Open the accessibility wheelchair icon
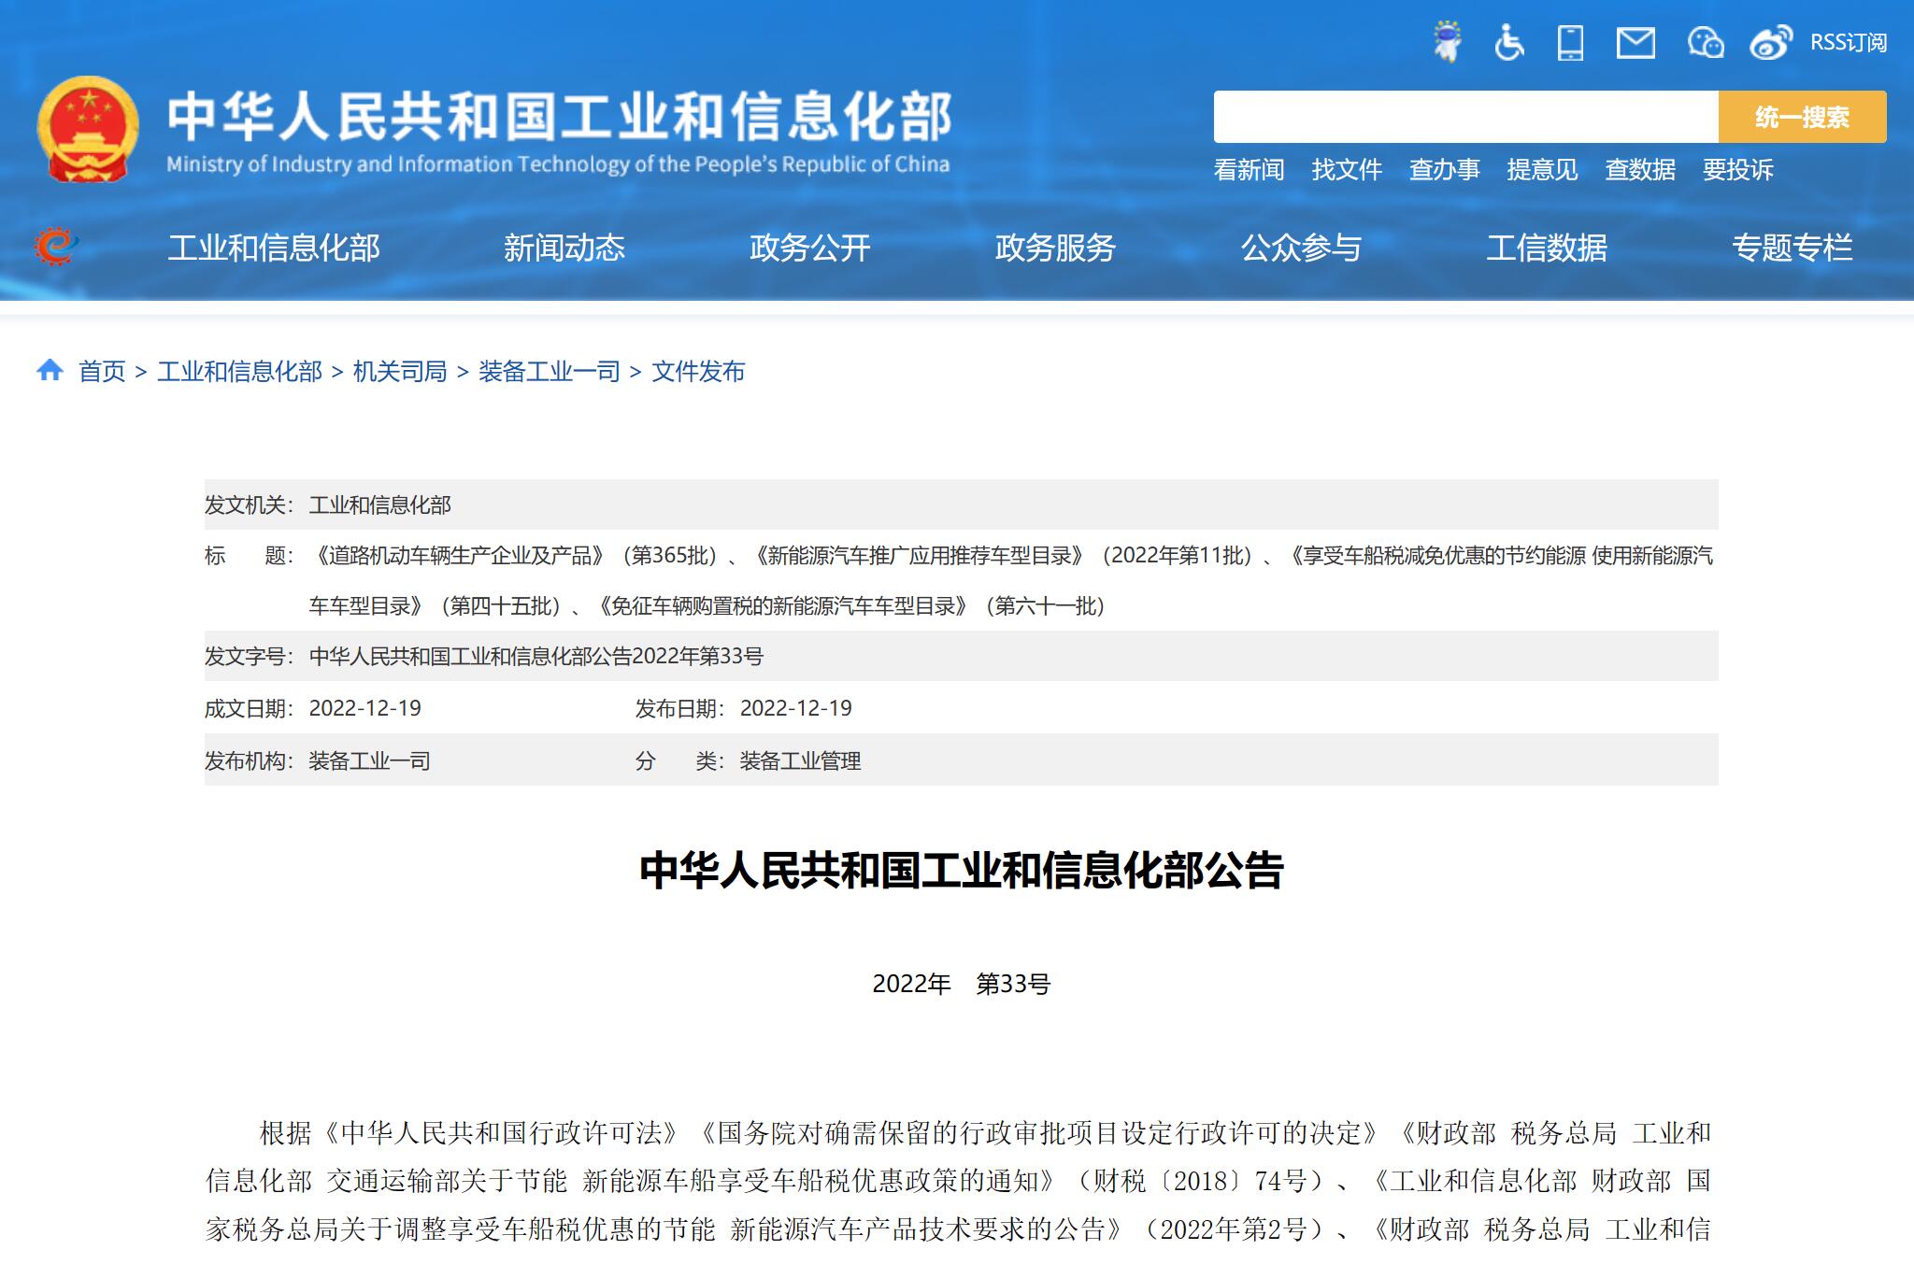This screenshot has width=1914, height=1264. point(1508,42)
